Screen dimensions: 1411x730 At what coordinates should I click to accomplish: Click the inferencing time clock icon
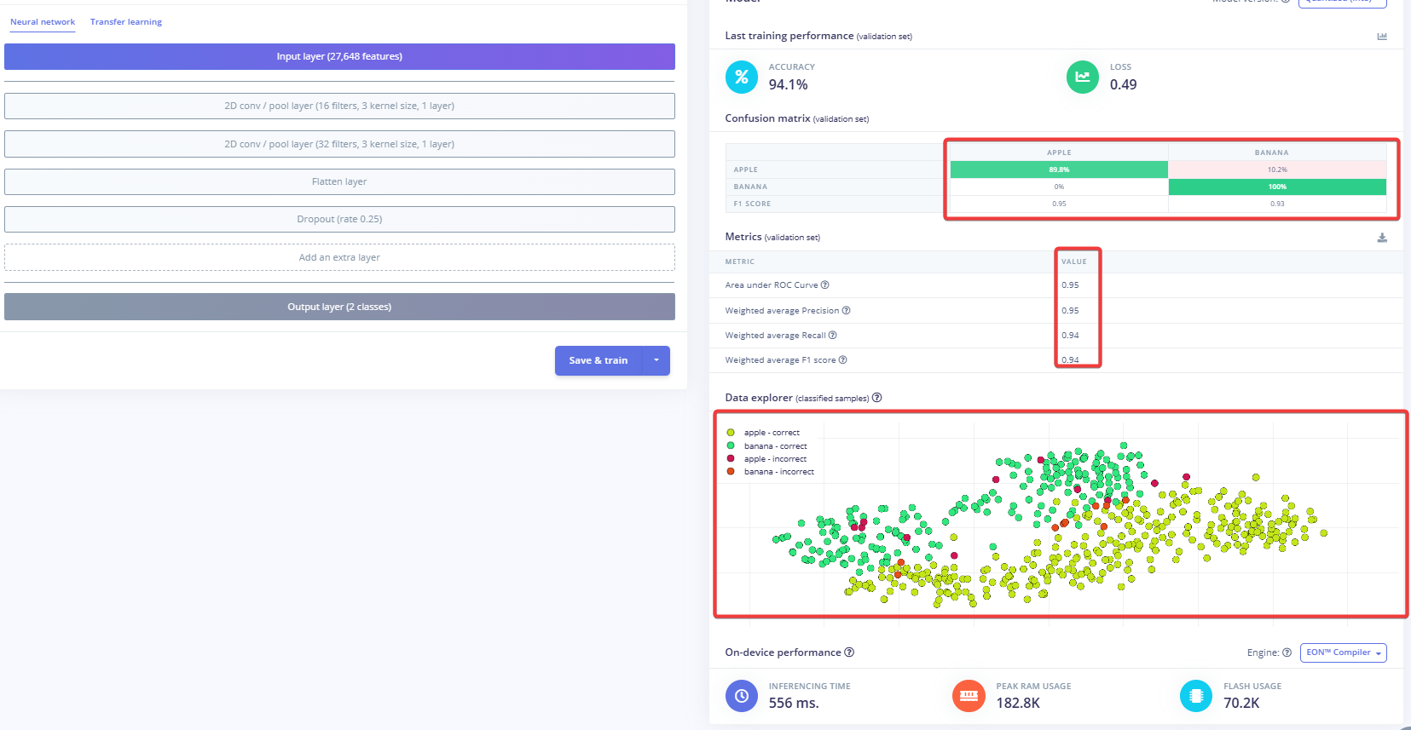click(742, 696)
